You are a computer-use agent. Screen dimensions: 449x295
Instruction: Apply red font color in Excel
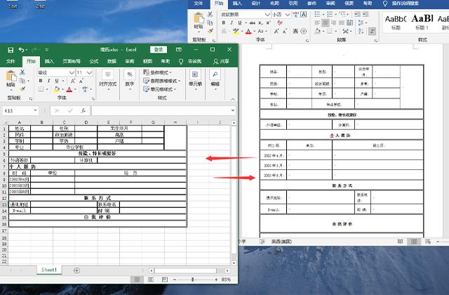pyautogui.click(x=69, y=89)
